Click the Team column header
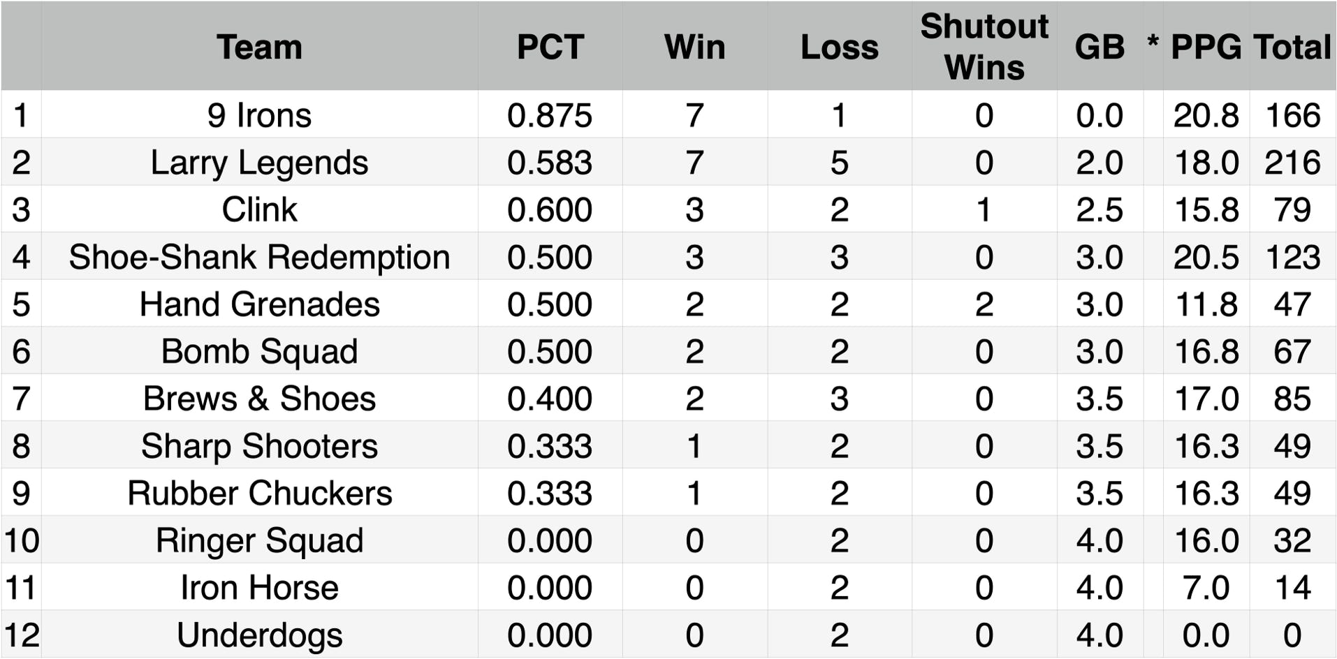 (259, 47)
